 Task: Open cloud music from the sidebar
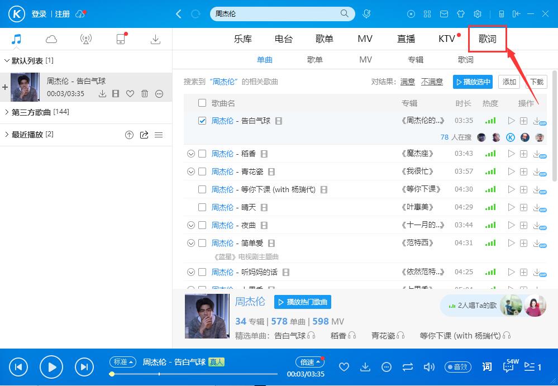pos(51,39)
